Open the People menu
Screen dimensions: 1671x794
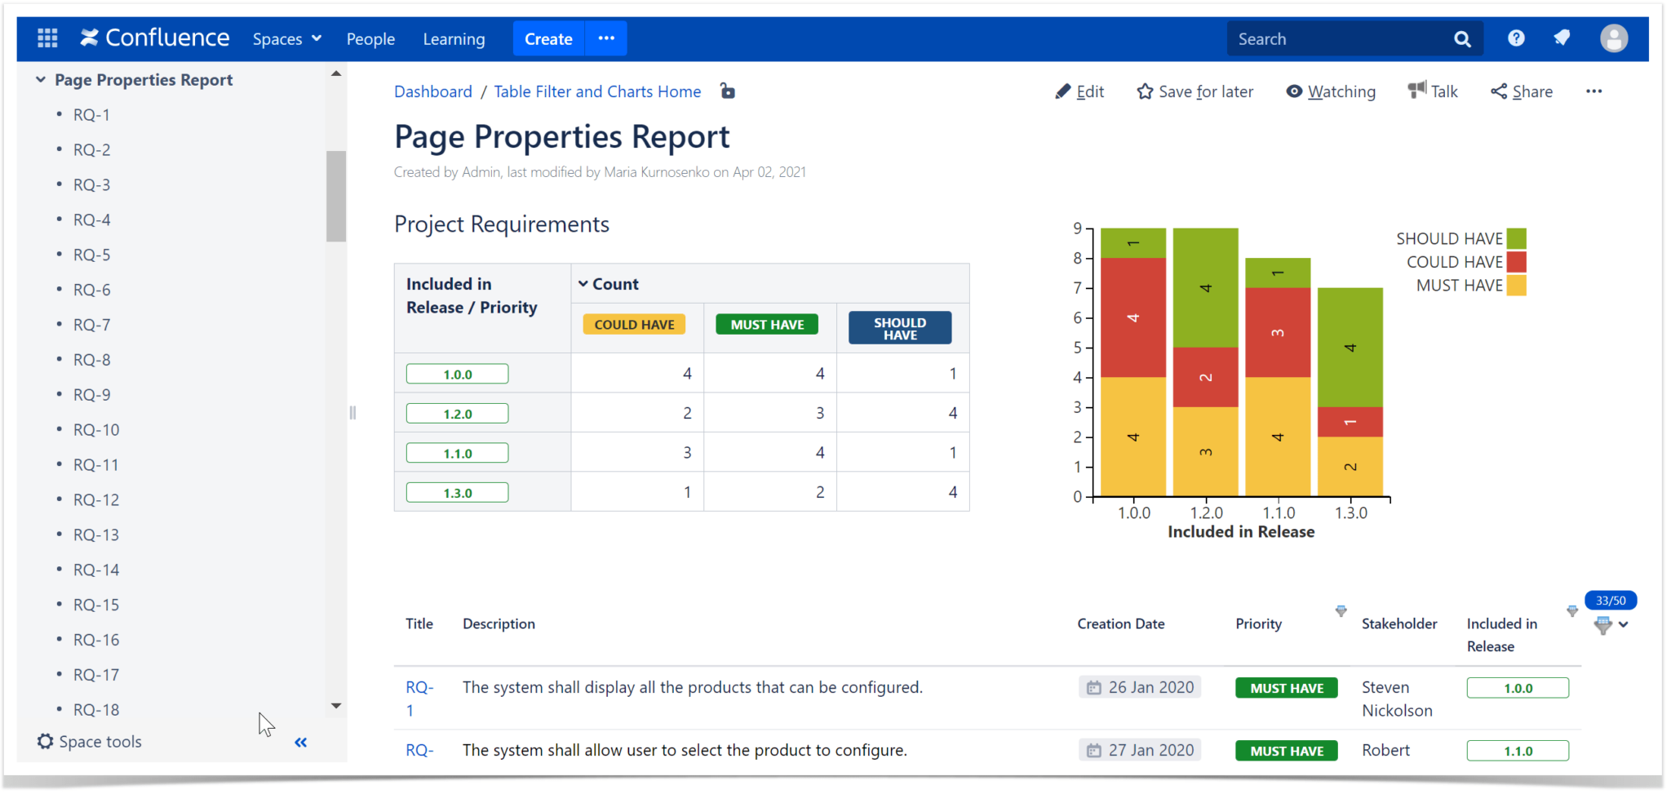(x=371, y=38)
